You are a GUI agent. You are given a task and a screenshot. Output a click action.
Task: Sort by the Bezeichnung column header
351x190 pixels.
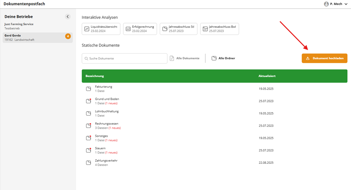click(x=95, y=76)
